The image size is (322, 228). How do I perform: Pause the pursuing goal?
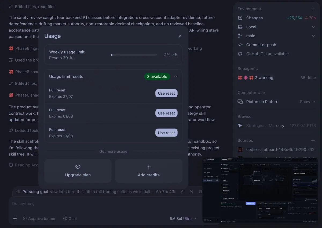tap(191, 192)
